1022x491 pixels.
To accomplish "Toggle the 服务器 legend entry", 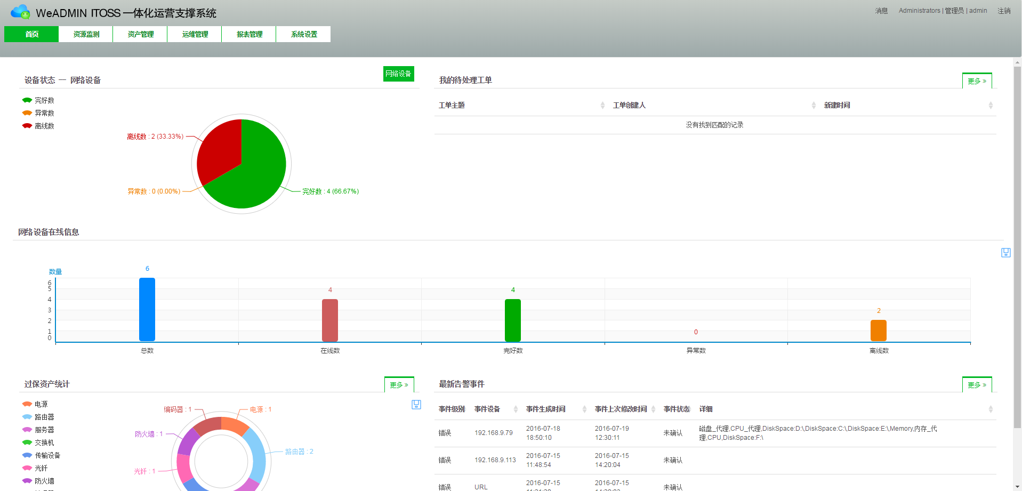I will (x=38, y=430).
